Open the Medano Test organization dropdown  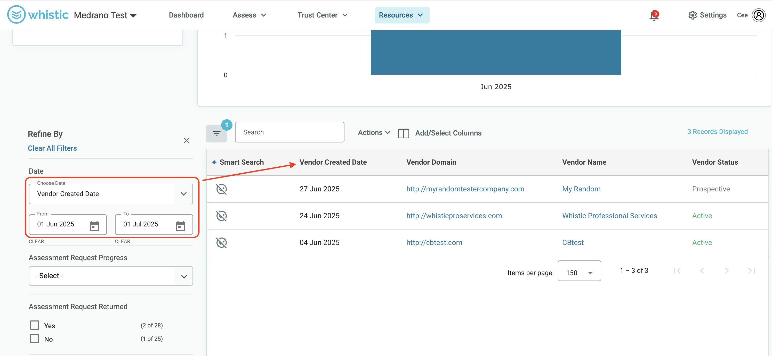(105, 15)
